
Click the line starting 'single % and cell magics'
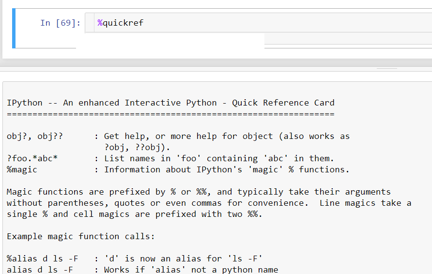(x=135, y=214)
